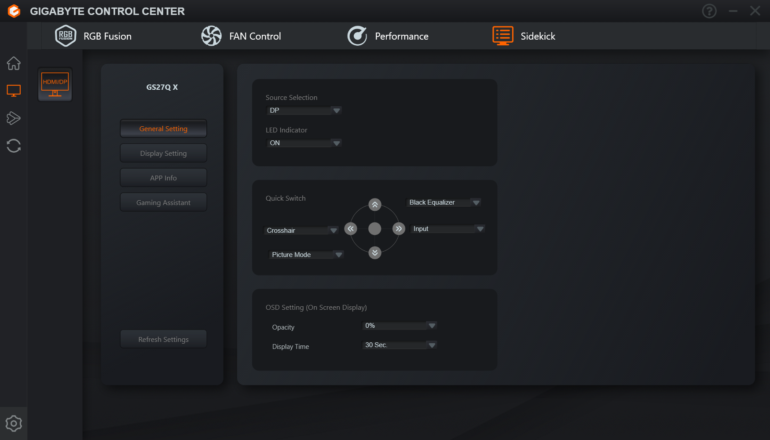
Task: Click the Performance gauge icon
Action: [357, 36]
